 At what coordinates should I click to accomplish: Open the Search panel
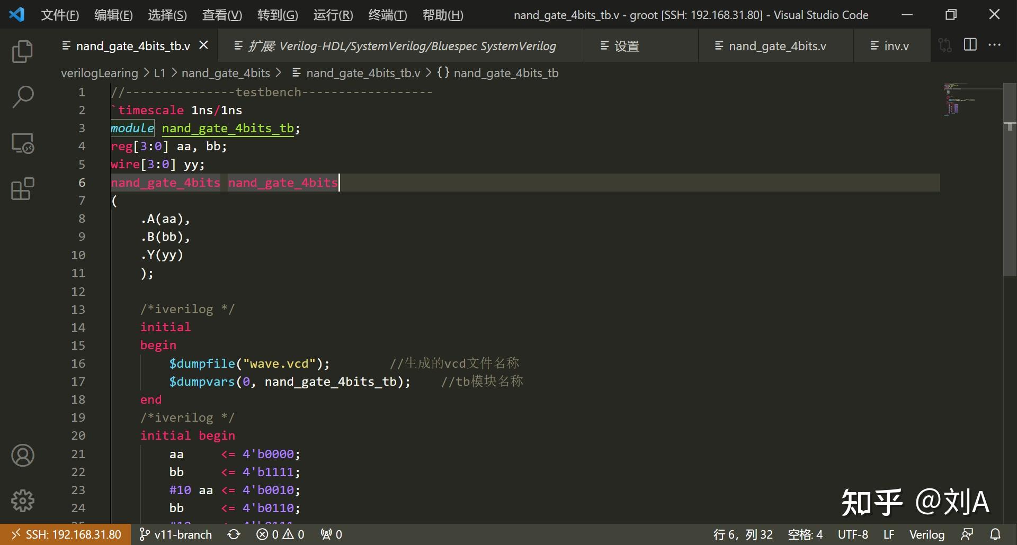(x=22, y=96)
